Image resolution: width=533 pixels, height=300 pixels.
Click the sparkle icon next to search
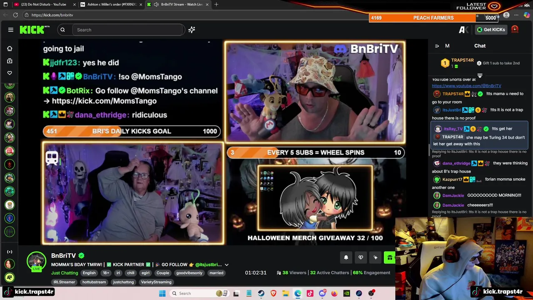(192, 30)
